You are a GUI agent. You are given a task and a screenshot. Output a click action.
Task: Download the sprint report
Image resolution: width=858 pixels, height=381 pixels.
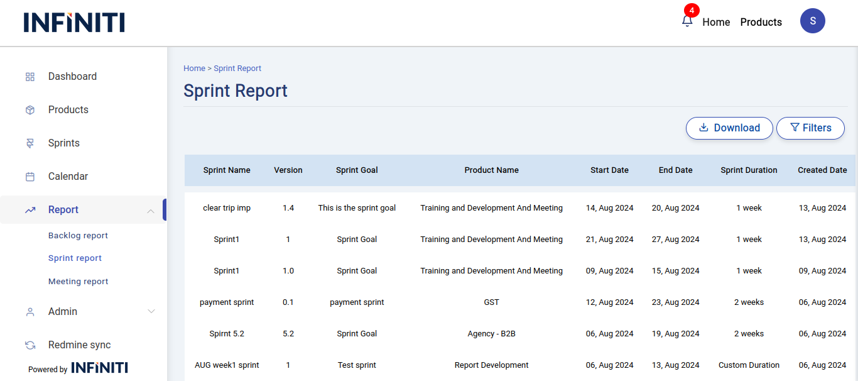pos(729,128)
